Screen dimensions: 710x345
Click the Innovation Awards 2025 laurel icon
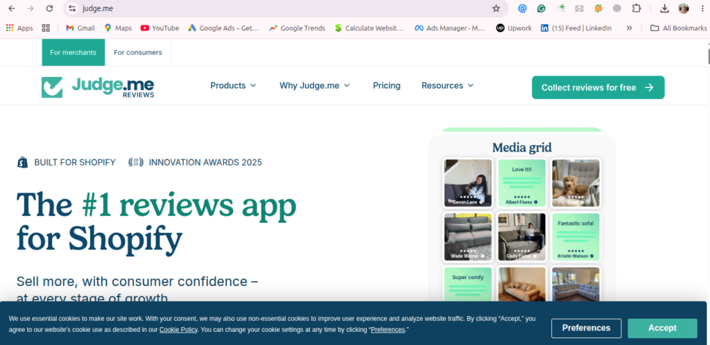point(136,162)
